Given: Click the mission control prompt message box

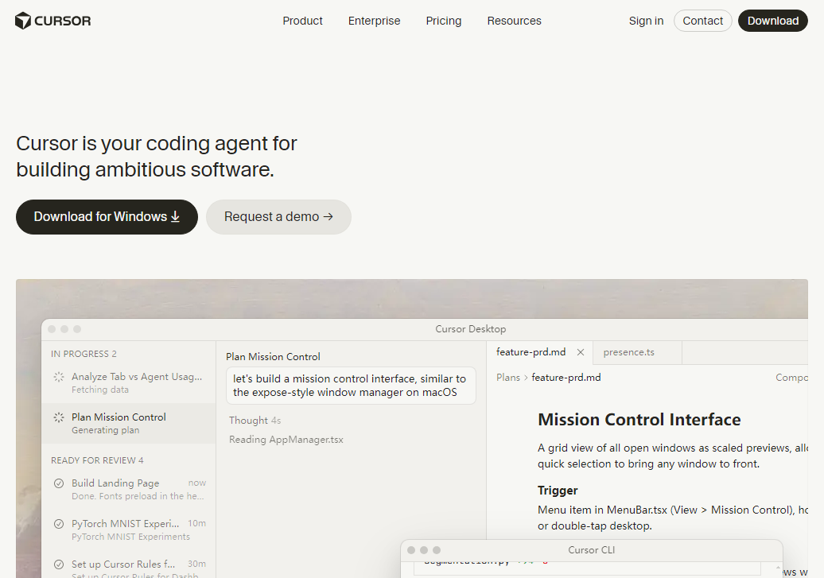Looking at the screenshot, I should [351, 386].
